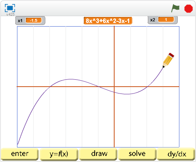Viewport: 196px width, 162px height.
Task: Click the dy/dx derivative button
Action: tap(176, 154)
